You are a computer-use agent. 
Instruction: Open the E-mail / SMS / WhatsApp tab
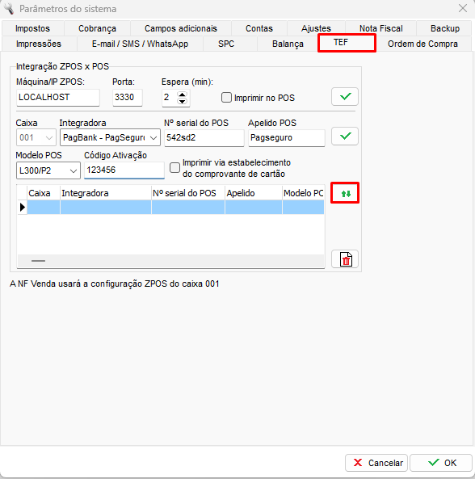point(140,44)
